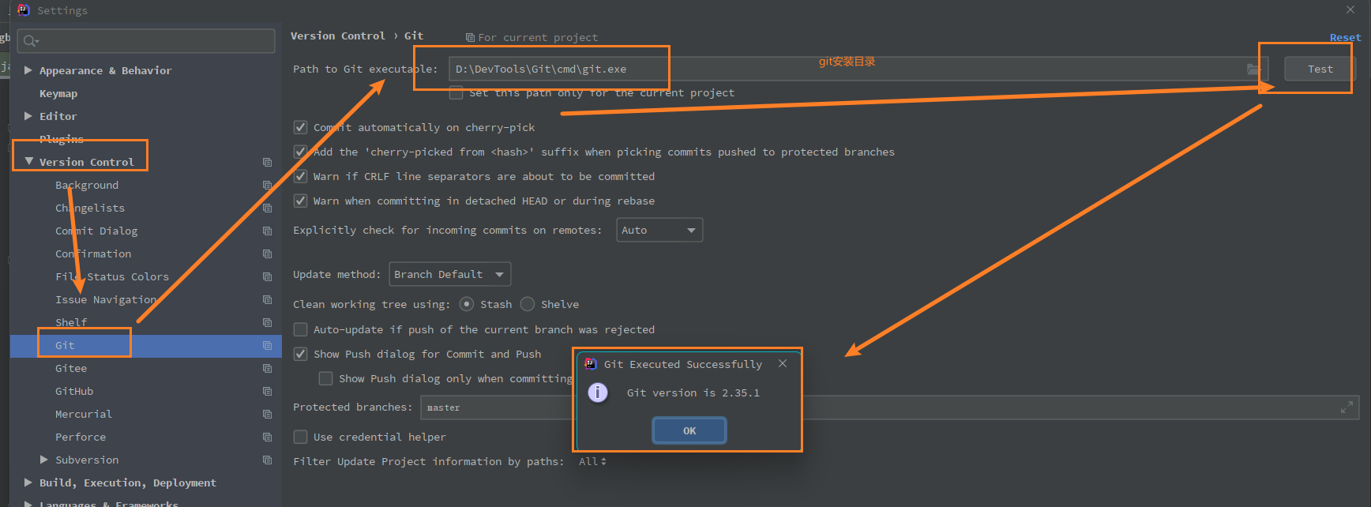Image resolution: width=1371 pixels, height=507 pixels.
Task: Click expand icon of Protected branches field
Action: pos(1347,407)
